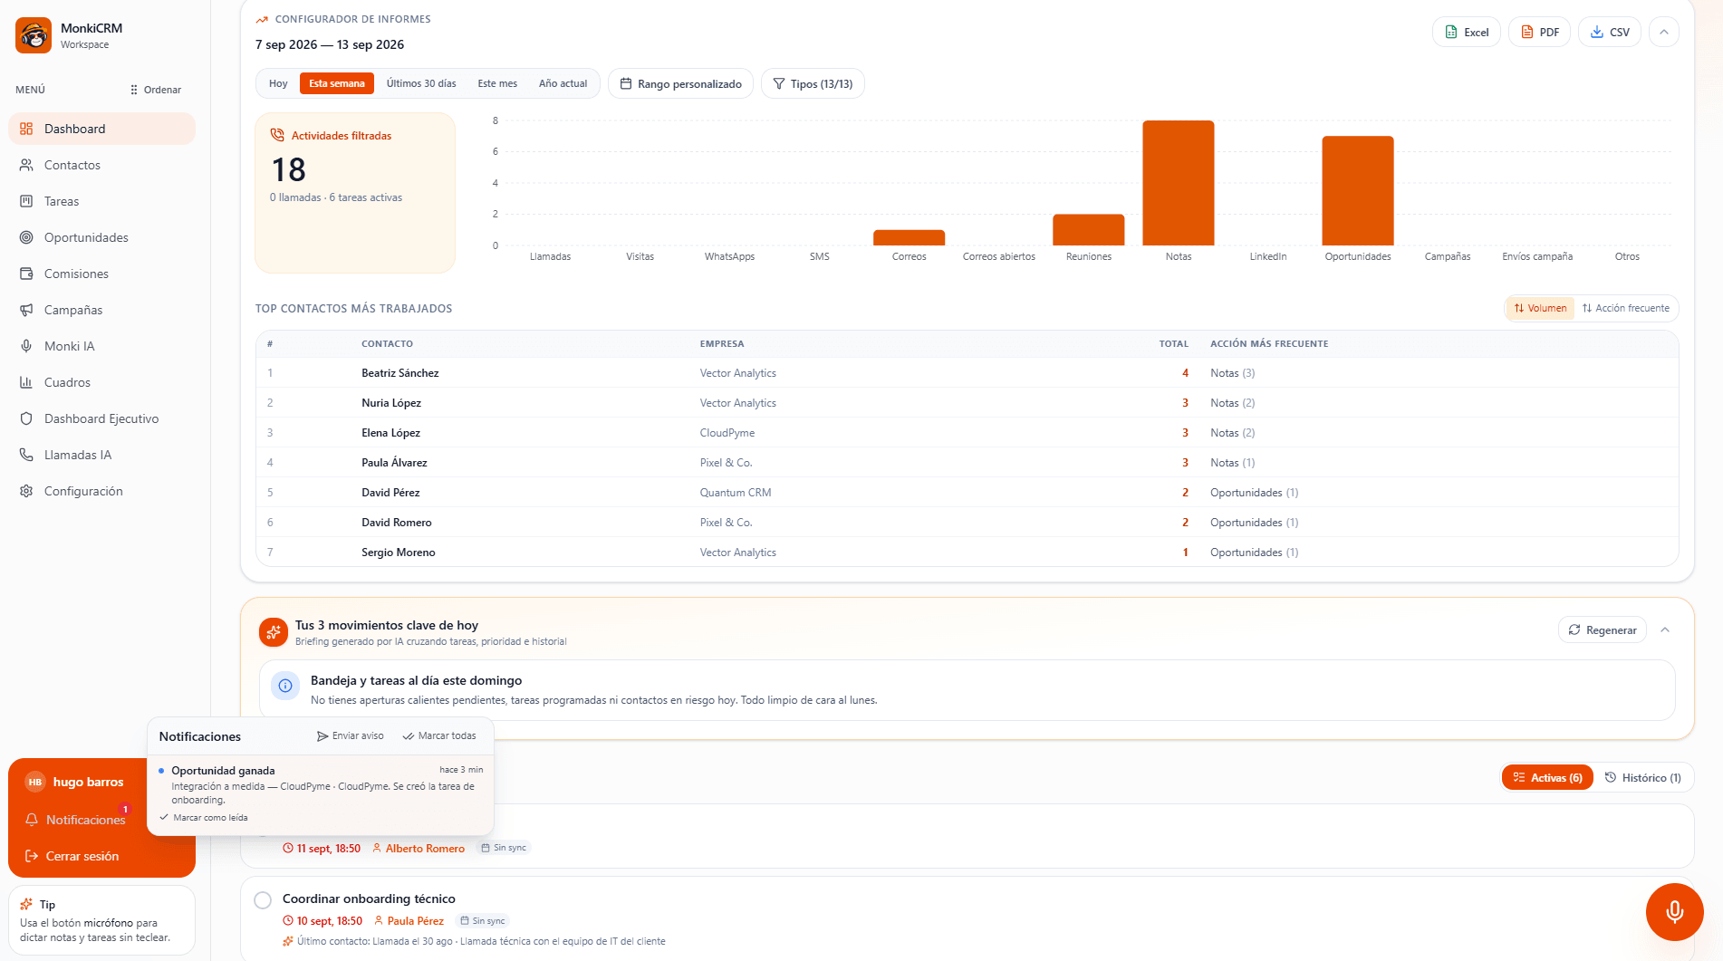Click Marcar todas in notifications
The image size is (1723, 961).
[439, 736]
